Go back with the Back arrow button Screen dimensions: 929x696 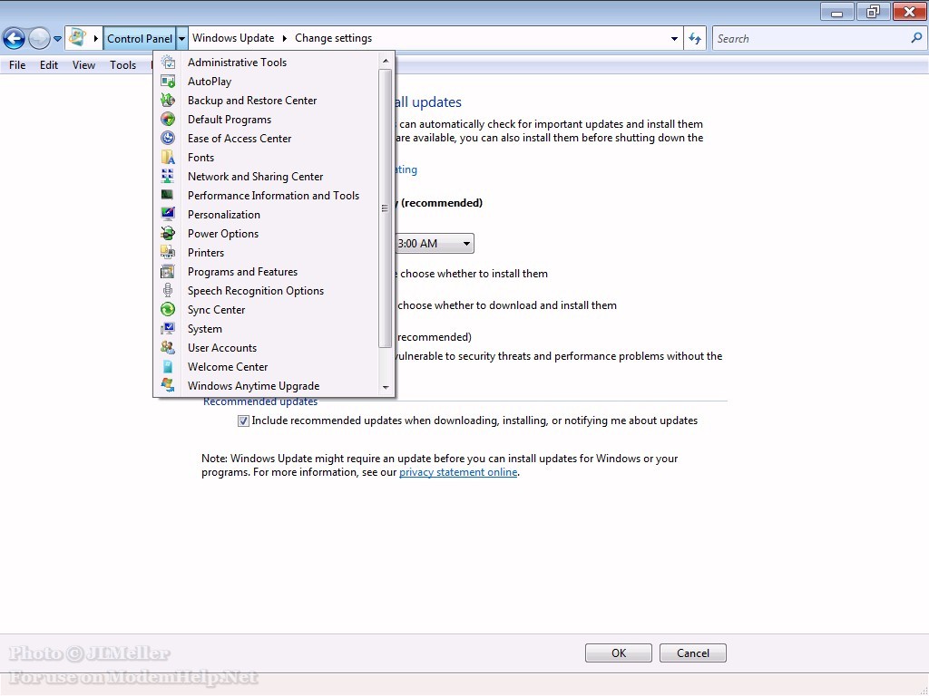pyautogui.click(x=14, y=38)
